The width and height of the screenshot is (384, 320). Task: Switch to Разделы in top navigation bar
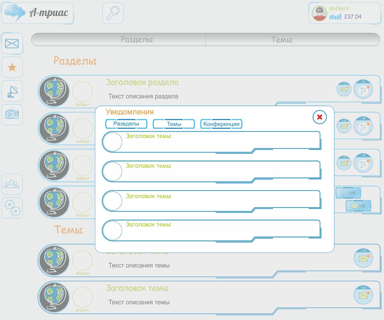point(137,40)
